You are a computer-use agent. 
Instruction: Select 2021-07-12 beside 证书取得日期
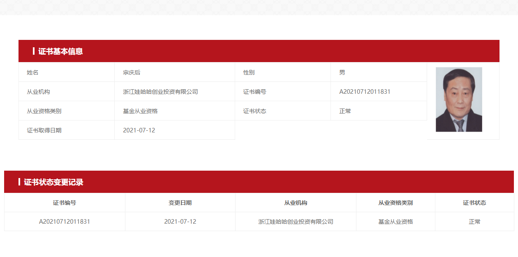click(139, 130)
